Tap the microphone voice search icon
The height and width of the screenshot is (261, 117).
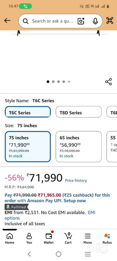click(x=95, y=21)
